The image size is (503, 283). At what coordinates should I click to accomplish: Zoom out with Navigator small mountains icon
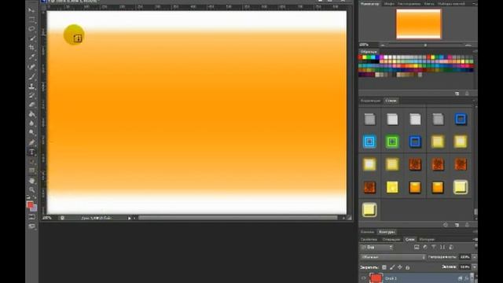tap(383, 45)
